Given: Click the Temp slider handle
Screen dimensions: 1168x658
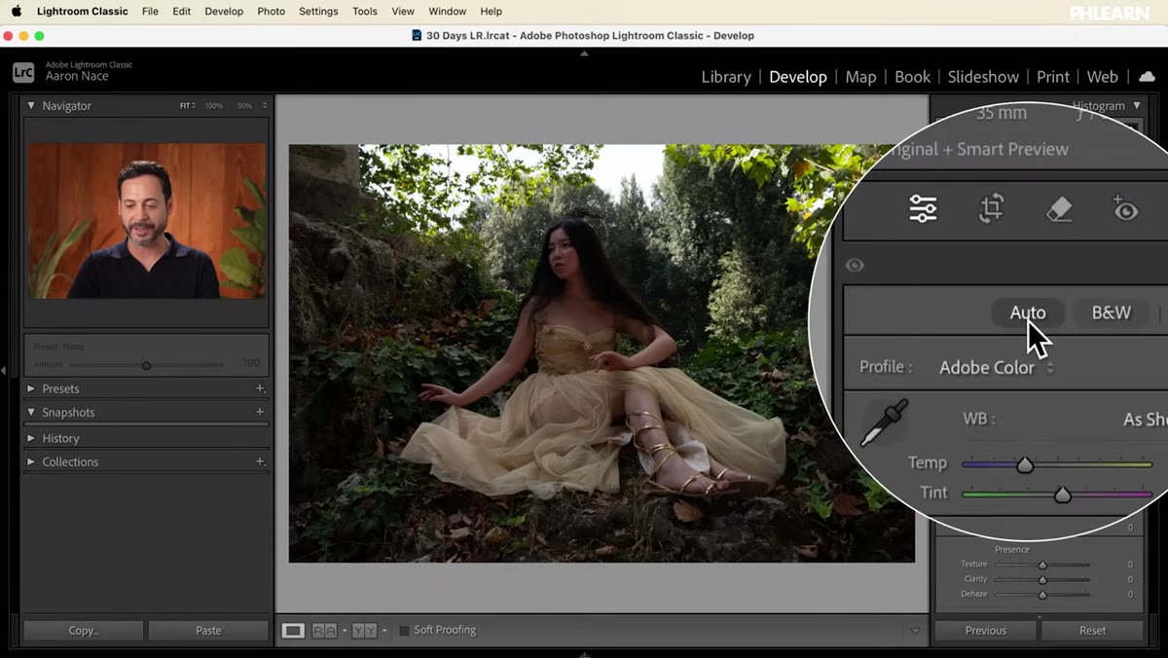Looking at the screenshot, I should pyautogui.click(x=1025, y=465).
